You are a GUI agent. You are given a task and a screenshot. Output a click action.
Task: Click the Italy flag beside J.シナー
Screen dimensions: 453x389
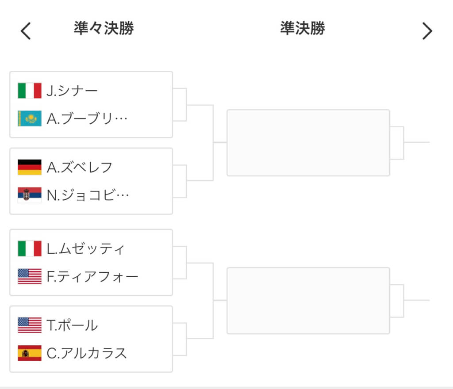pyautogui.click(x=30, y=91)
